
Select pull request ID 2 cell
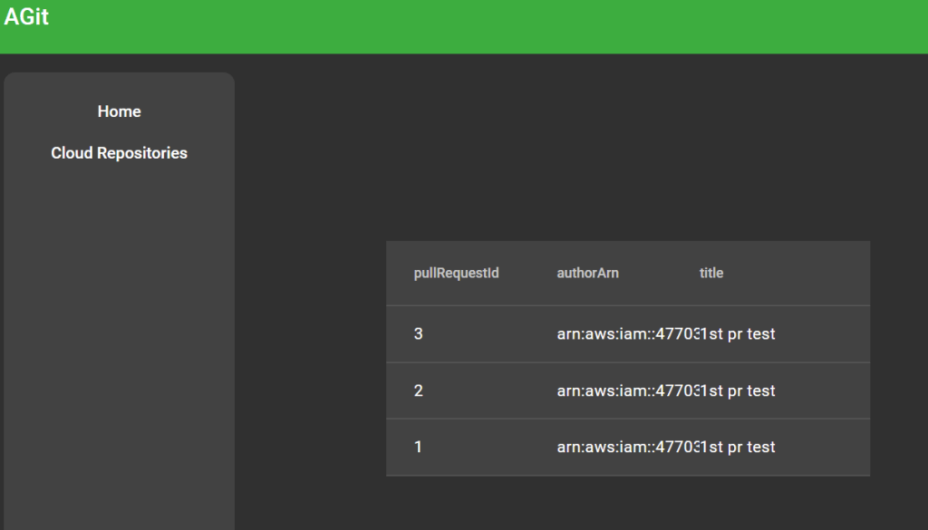[x=419, y=390]
